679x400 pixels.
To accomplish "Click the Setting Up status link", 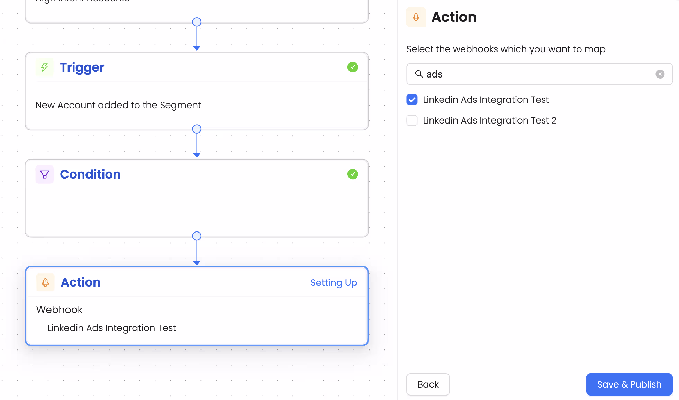I will (x=334, y=283).
